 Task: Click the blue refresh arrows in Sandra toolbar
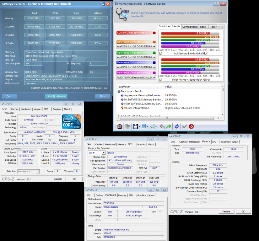(x=177, y=126)
